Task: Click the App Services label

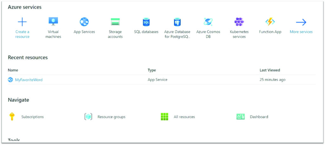Action: pos(84,32)
